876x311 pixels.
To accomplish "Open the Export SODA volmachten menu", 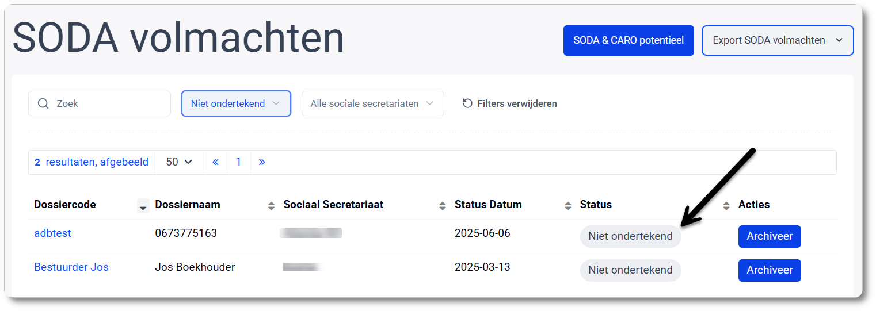I will pyautogui.click(x=777, y=40).
